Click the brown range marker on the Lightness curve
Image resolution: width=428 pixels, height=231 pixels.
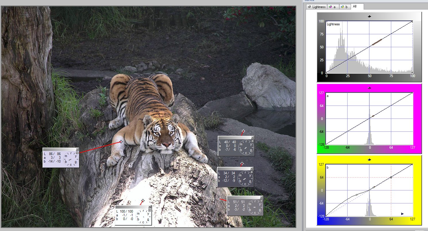coord(377,42)
